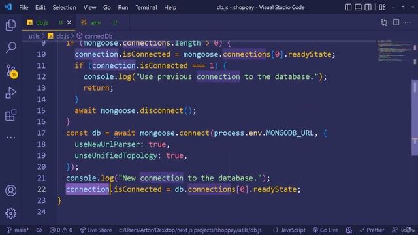Viewport: 418px width, 235px height.
Task: Open the Help menu
Action: click(170, 7)
